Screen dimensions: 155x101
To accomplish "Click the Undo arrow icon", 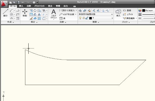I will pyautogui.click(x=23, y=2).
